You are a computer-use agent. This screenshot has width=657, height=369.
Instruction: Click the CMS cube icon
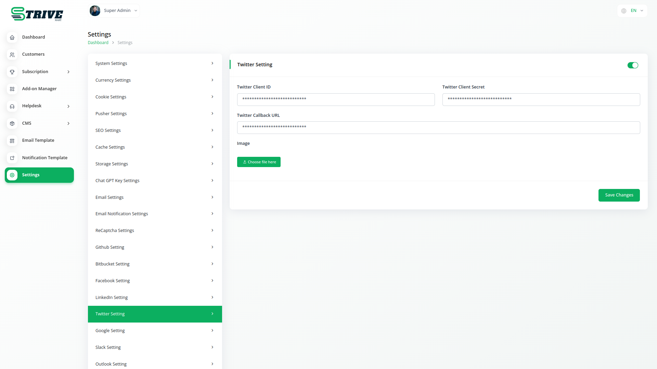click(12, 123)
